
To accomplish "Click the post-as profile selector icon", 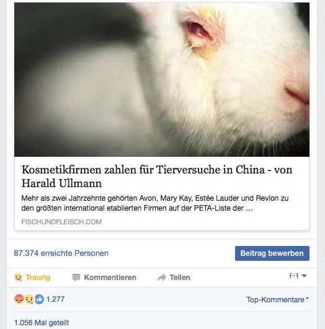I will 294,276.
